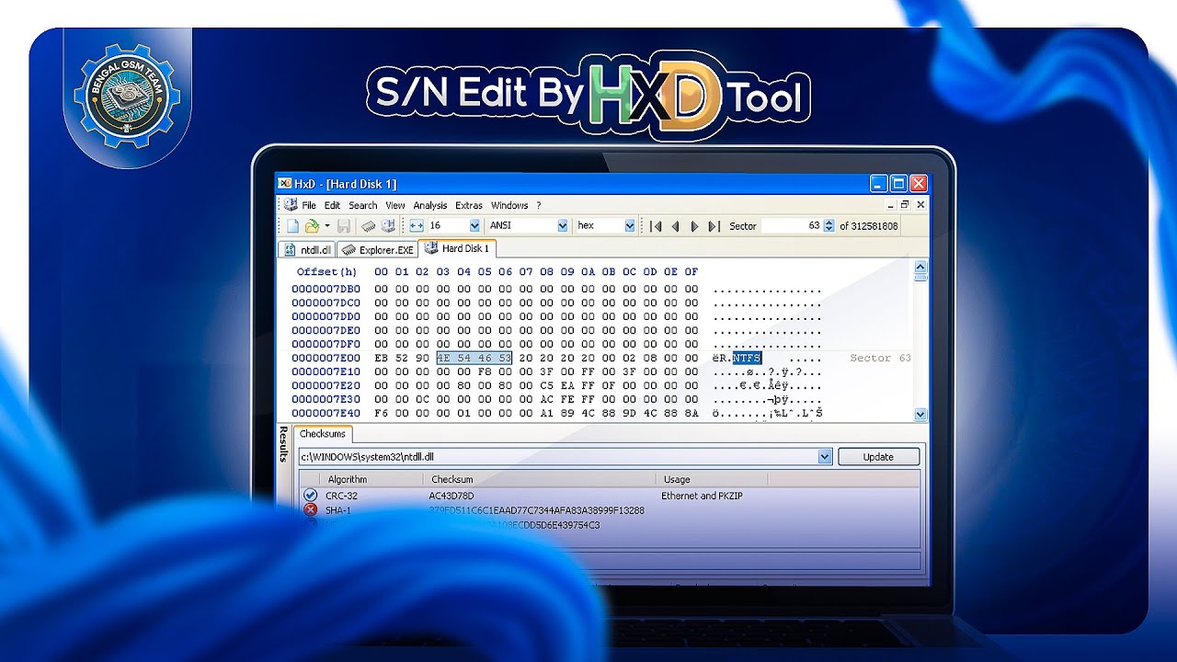Switch to the ntdll.dll tab

(x=306, y=249)
